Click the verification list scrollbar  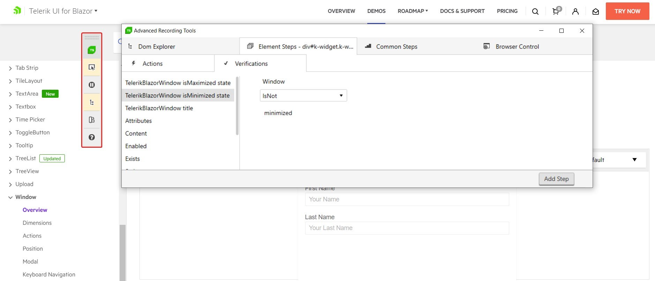(x=237, y=106)
